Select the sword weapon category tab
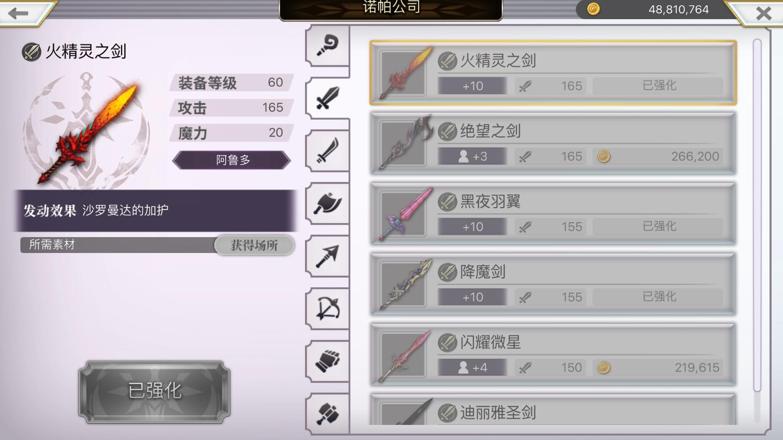Screen dimensions: 783x440 [x=327, y=98]
